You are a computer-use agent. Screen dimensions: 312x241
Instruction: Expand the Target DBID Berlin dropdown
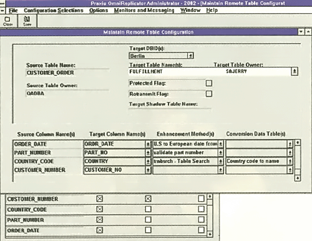pos(190,56)
